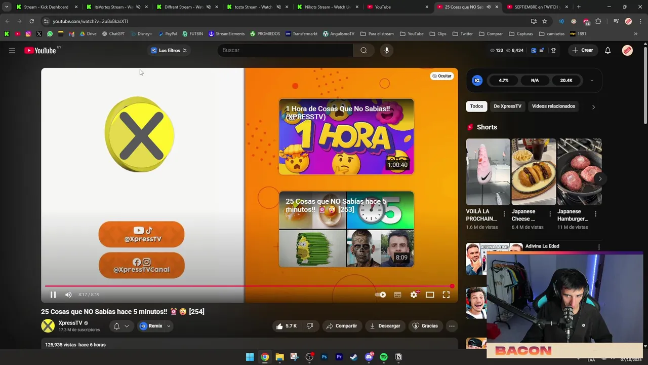This screenshot has height=365, width=648.
Task: Open the player settings gear
Action: point(414,295)
